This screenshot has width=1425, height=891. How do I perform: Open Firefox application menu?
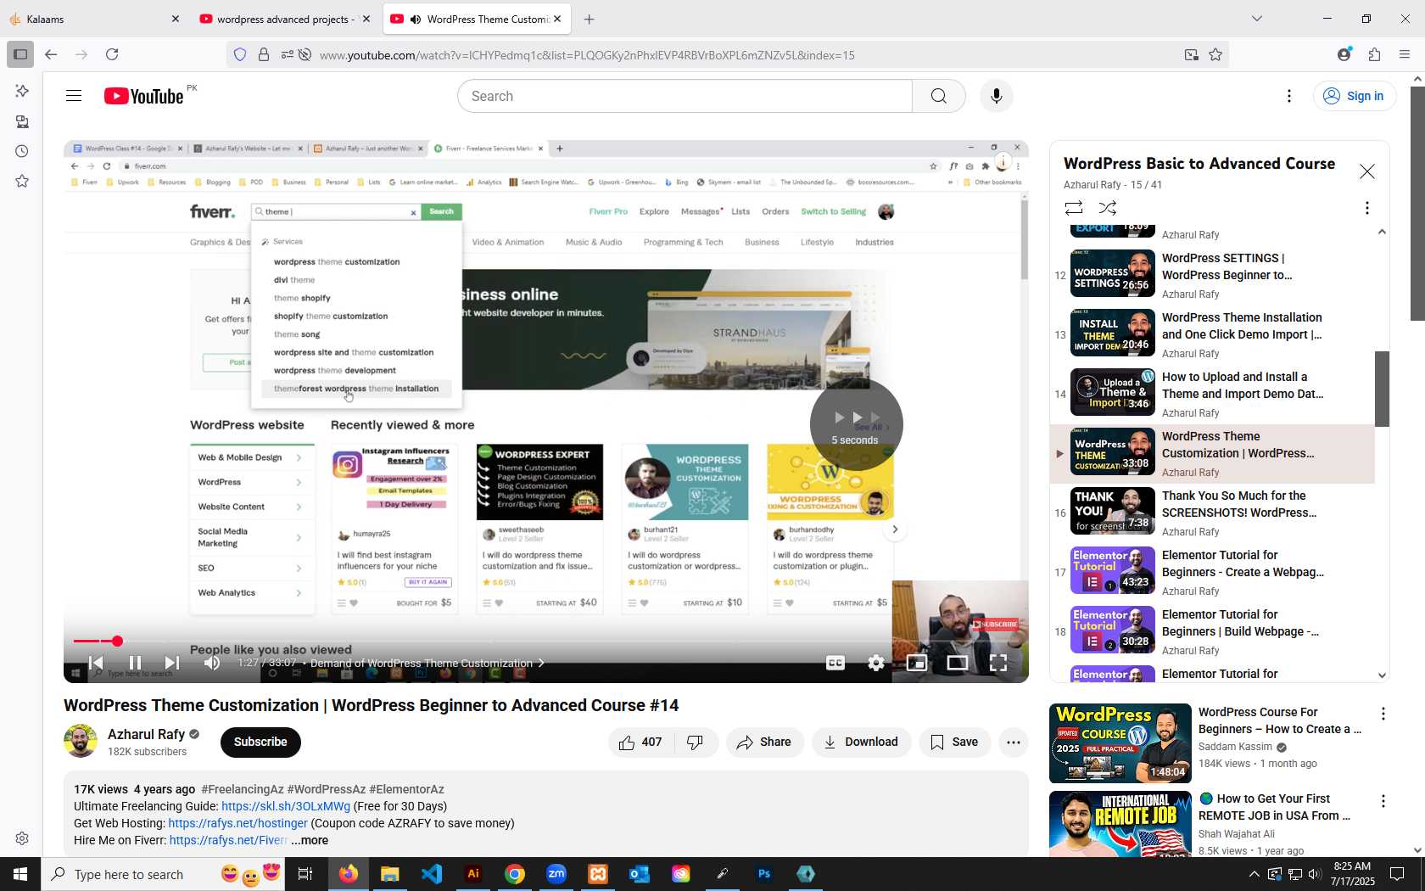click(1405, 54)
